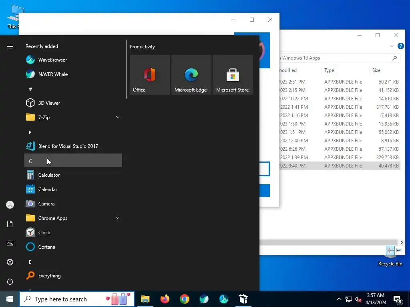
Task: Switch Explorer to details view button
Action: coord(391,250)
